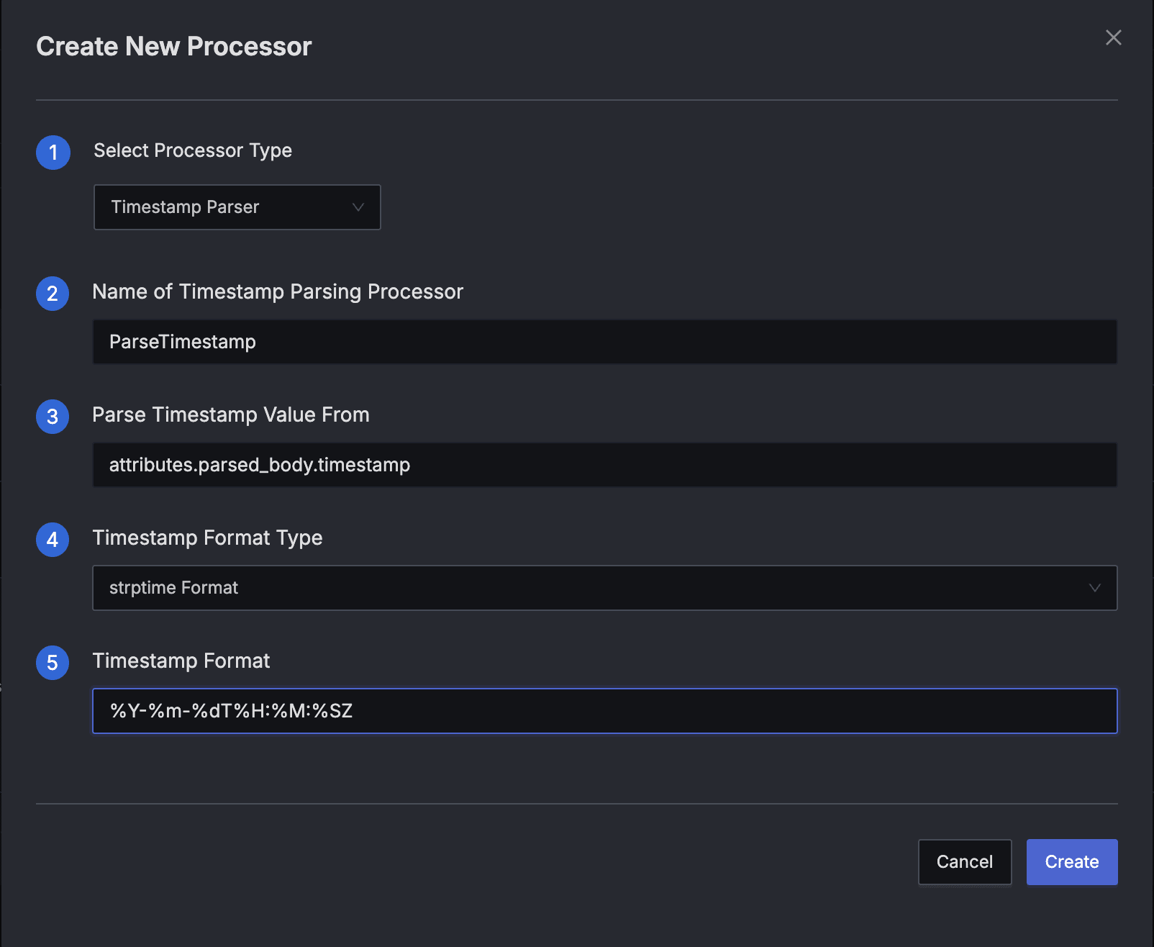Viewport: 1154px width, 947px height.
Task: Open the Timestamp Format Type dropdown
Action: tap(604, 588)
